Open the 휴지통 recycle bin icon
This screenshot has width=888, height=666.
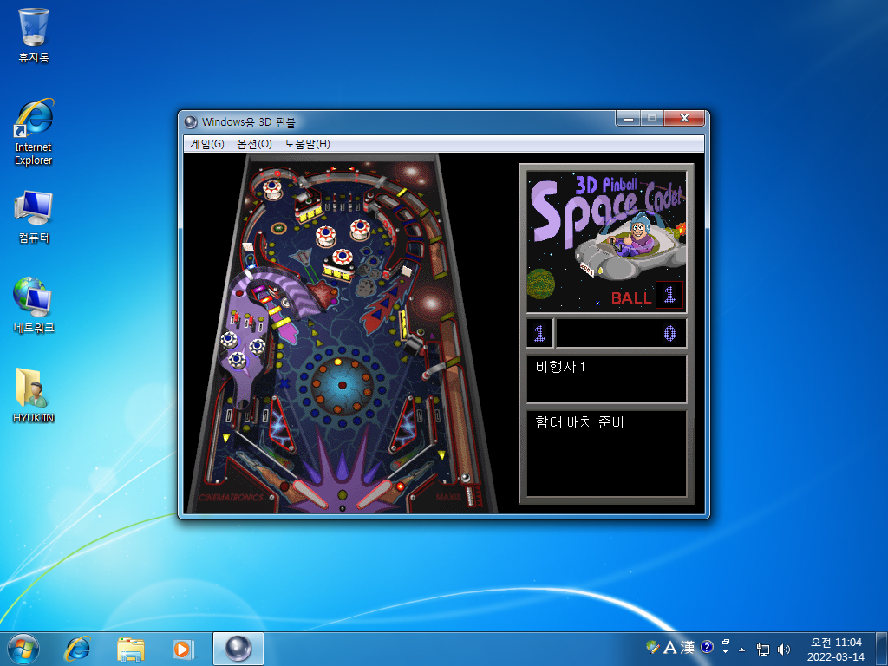click(x=34, y=35)
